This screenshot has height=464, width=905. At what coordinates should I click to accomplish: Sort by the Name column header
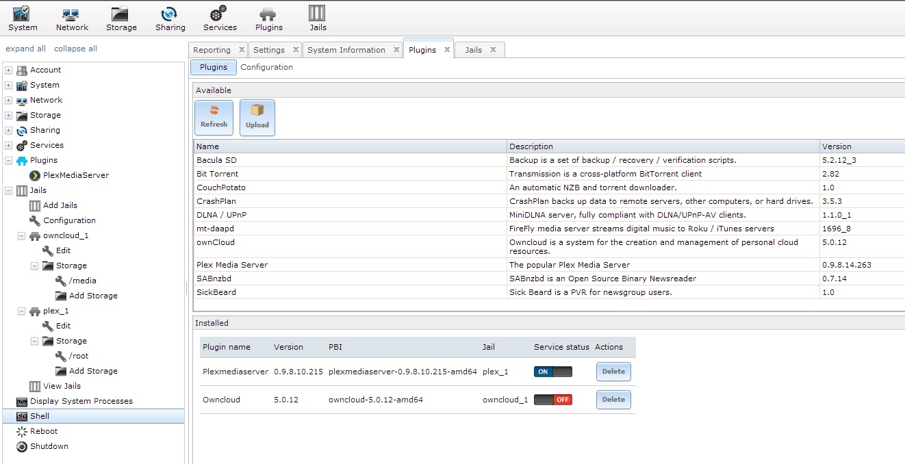tap(350, 146)
